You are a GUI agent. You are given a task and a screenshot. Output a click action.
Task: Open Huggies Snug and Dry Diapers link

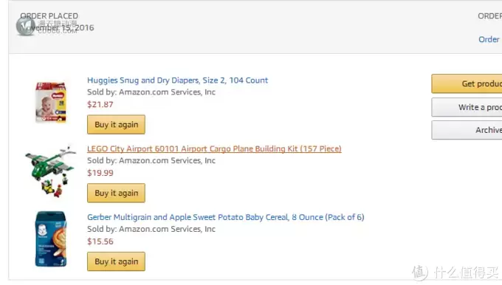coord(177,80)
